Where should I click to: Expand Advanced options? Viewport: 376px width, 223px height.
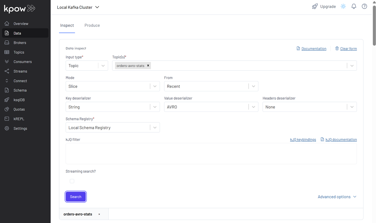click(x=337, y=197)
